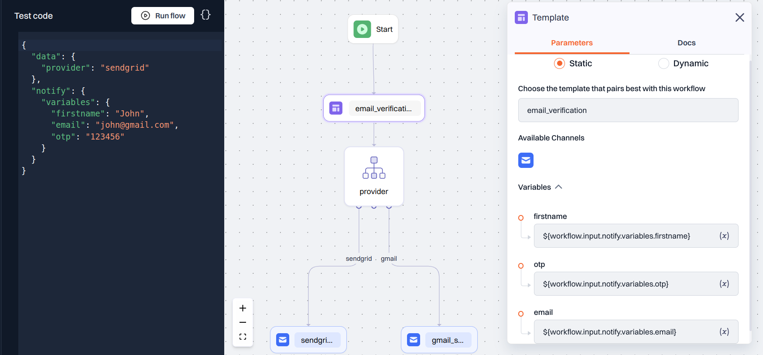Click the gmail branch label
763x355 pixels.
point(389,259)
